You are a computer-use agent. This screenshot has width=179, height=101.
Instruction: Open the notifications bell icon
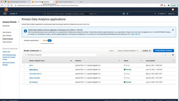click(x=128, y=14)
